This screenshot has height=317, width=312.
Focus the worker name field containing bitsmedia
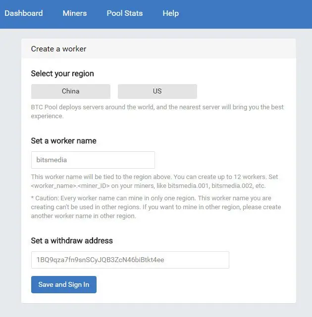click(93, 160)
